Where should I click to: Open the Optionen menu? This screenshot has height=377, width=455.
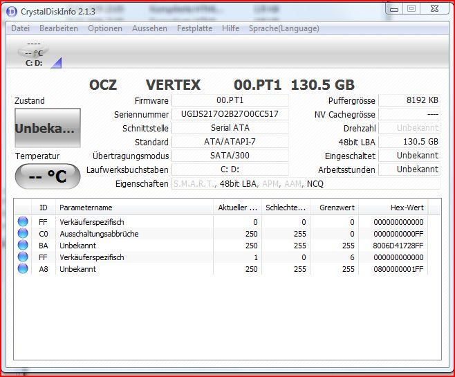(x=105, y=28)
